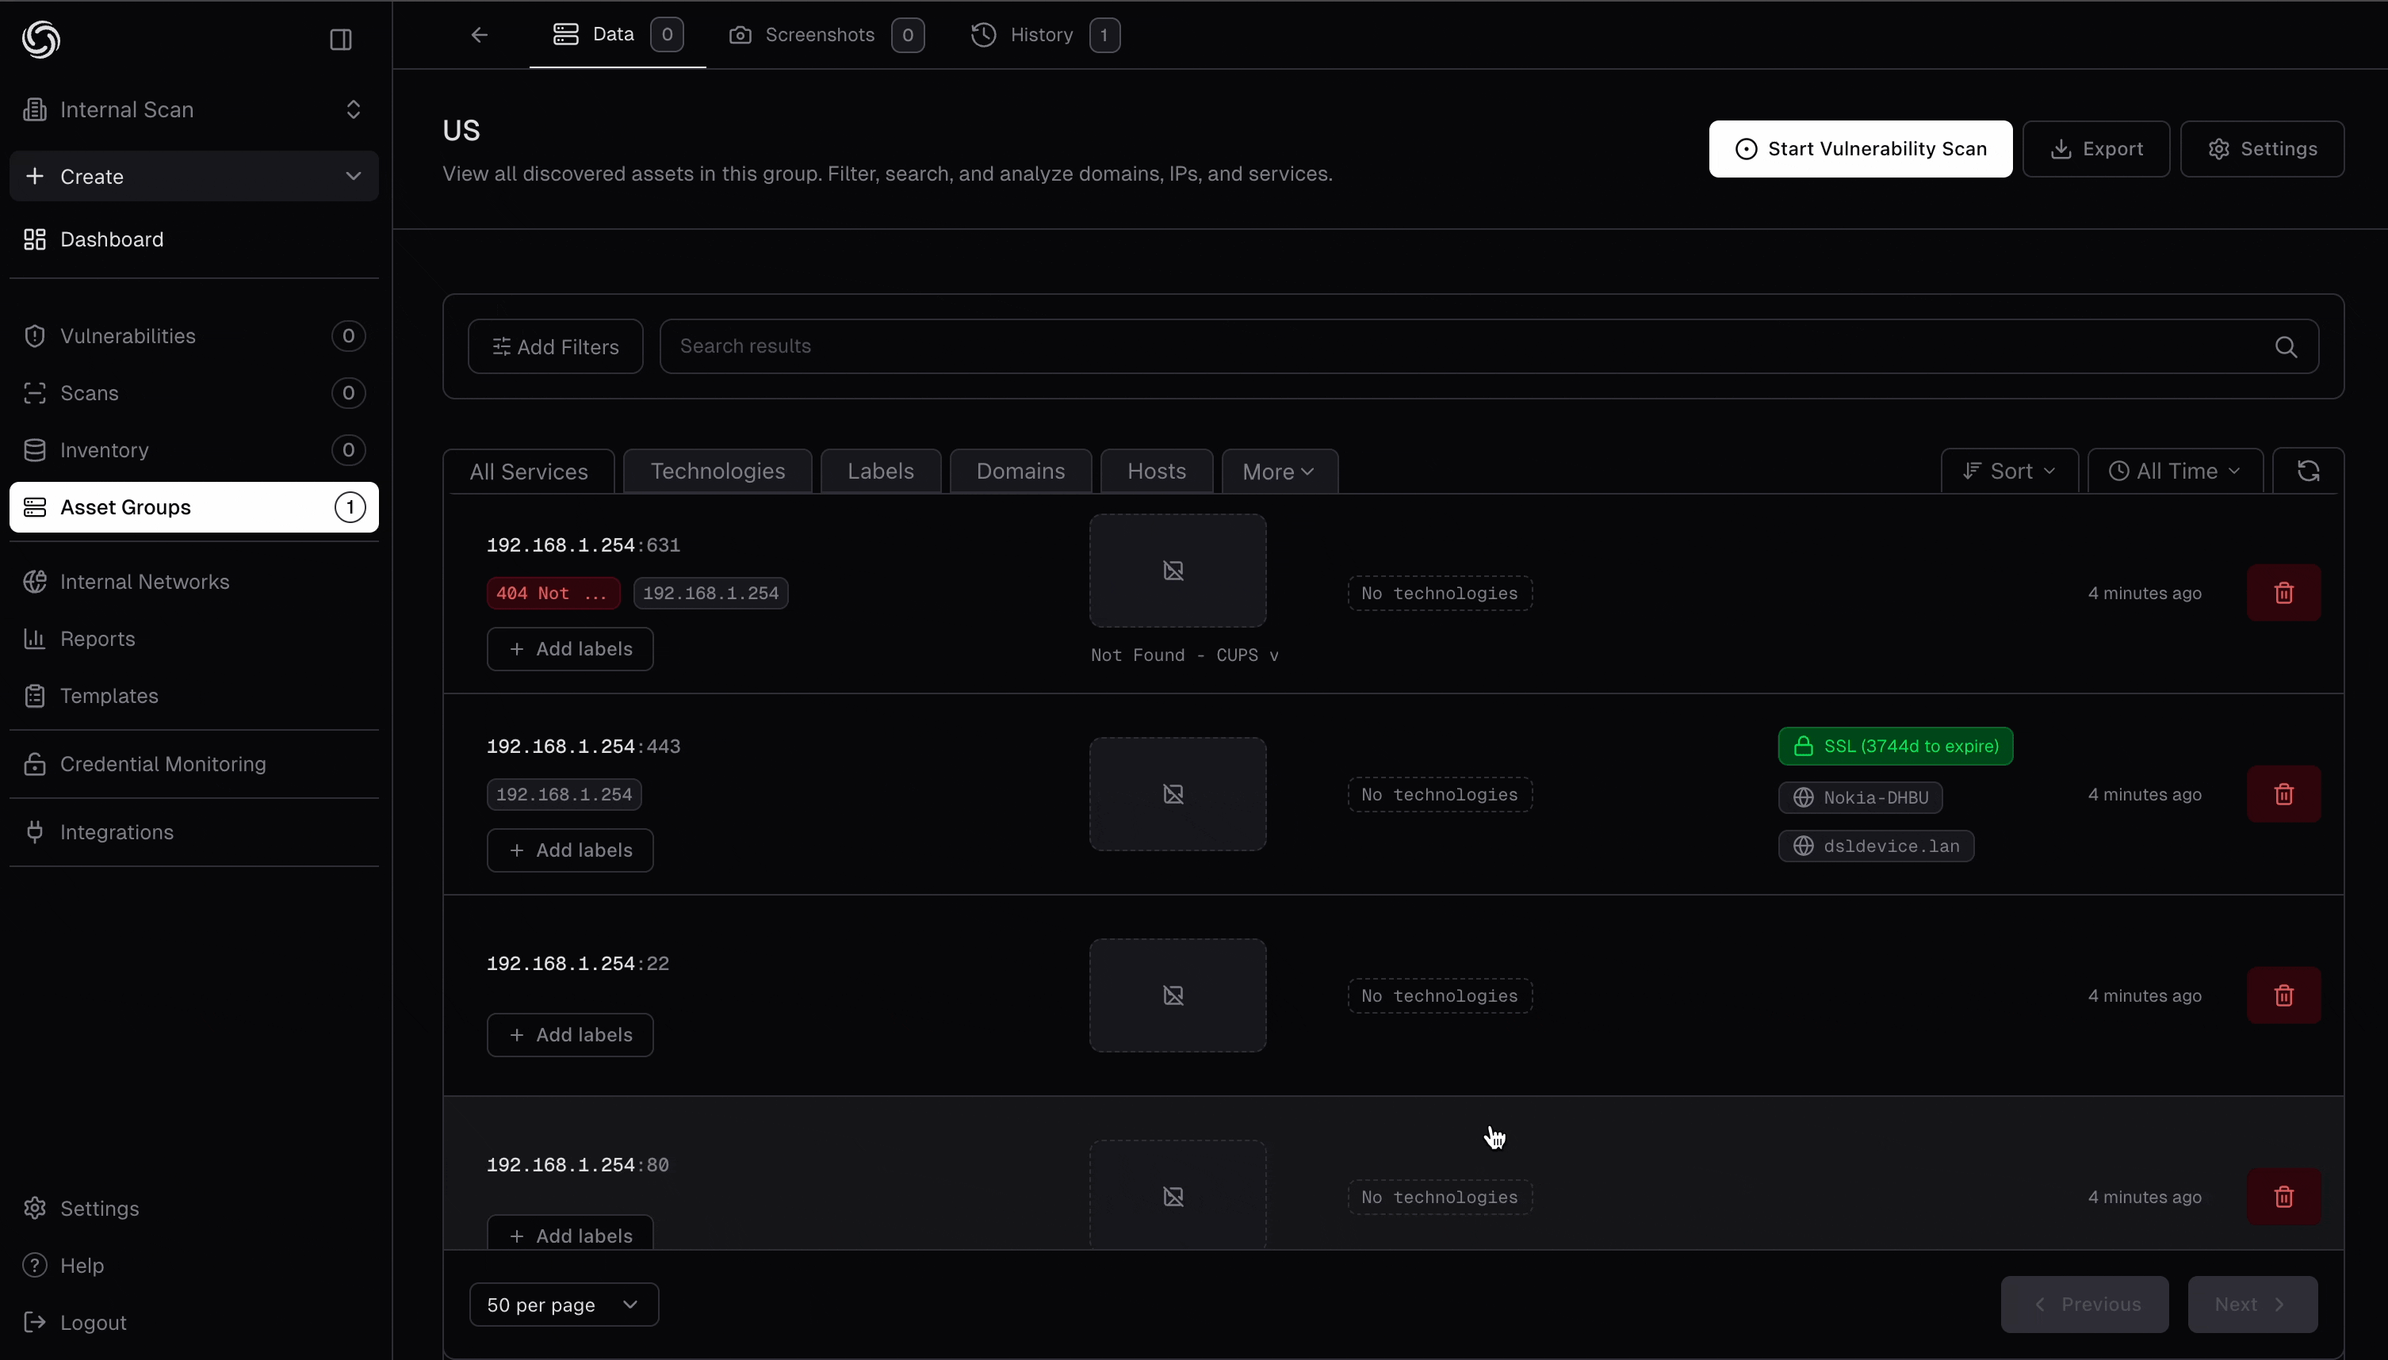Open Internal Networks in the sidebar

point(193,582)
